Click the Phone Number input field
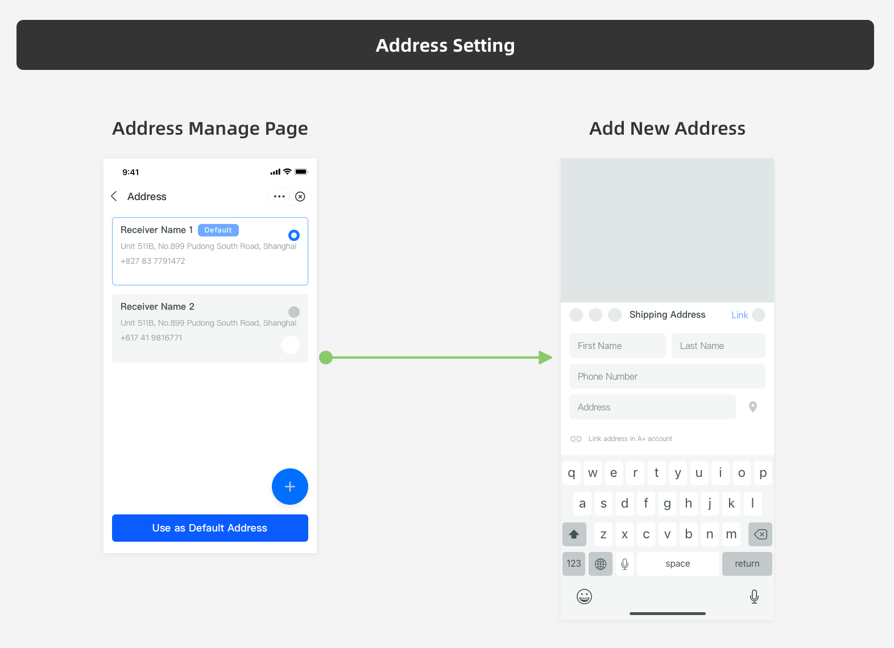The width and height of the screenshot is (894, 648). tap(667, 376)
